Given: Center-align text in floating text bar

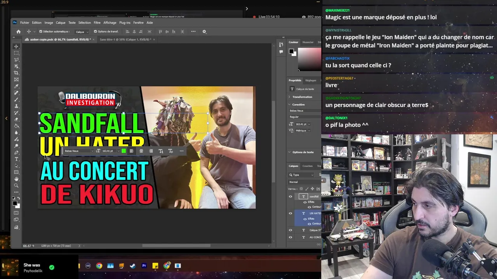Looking at the screenshot, I should (141, 151).
